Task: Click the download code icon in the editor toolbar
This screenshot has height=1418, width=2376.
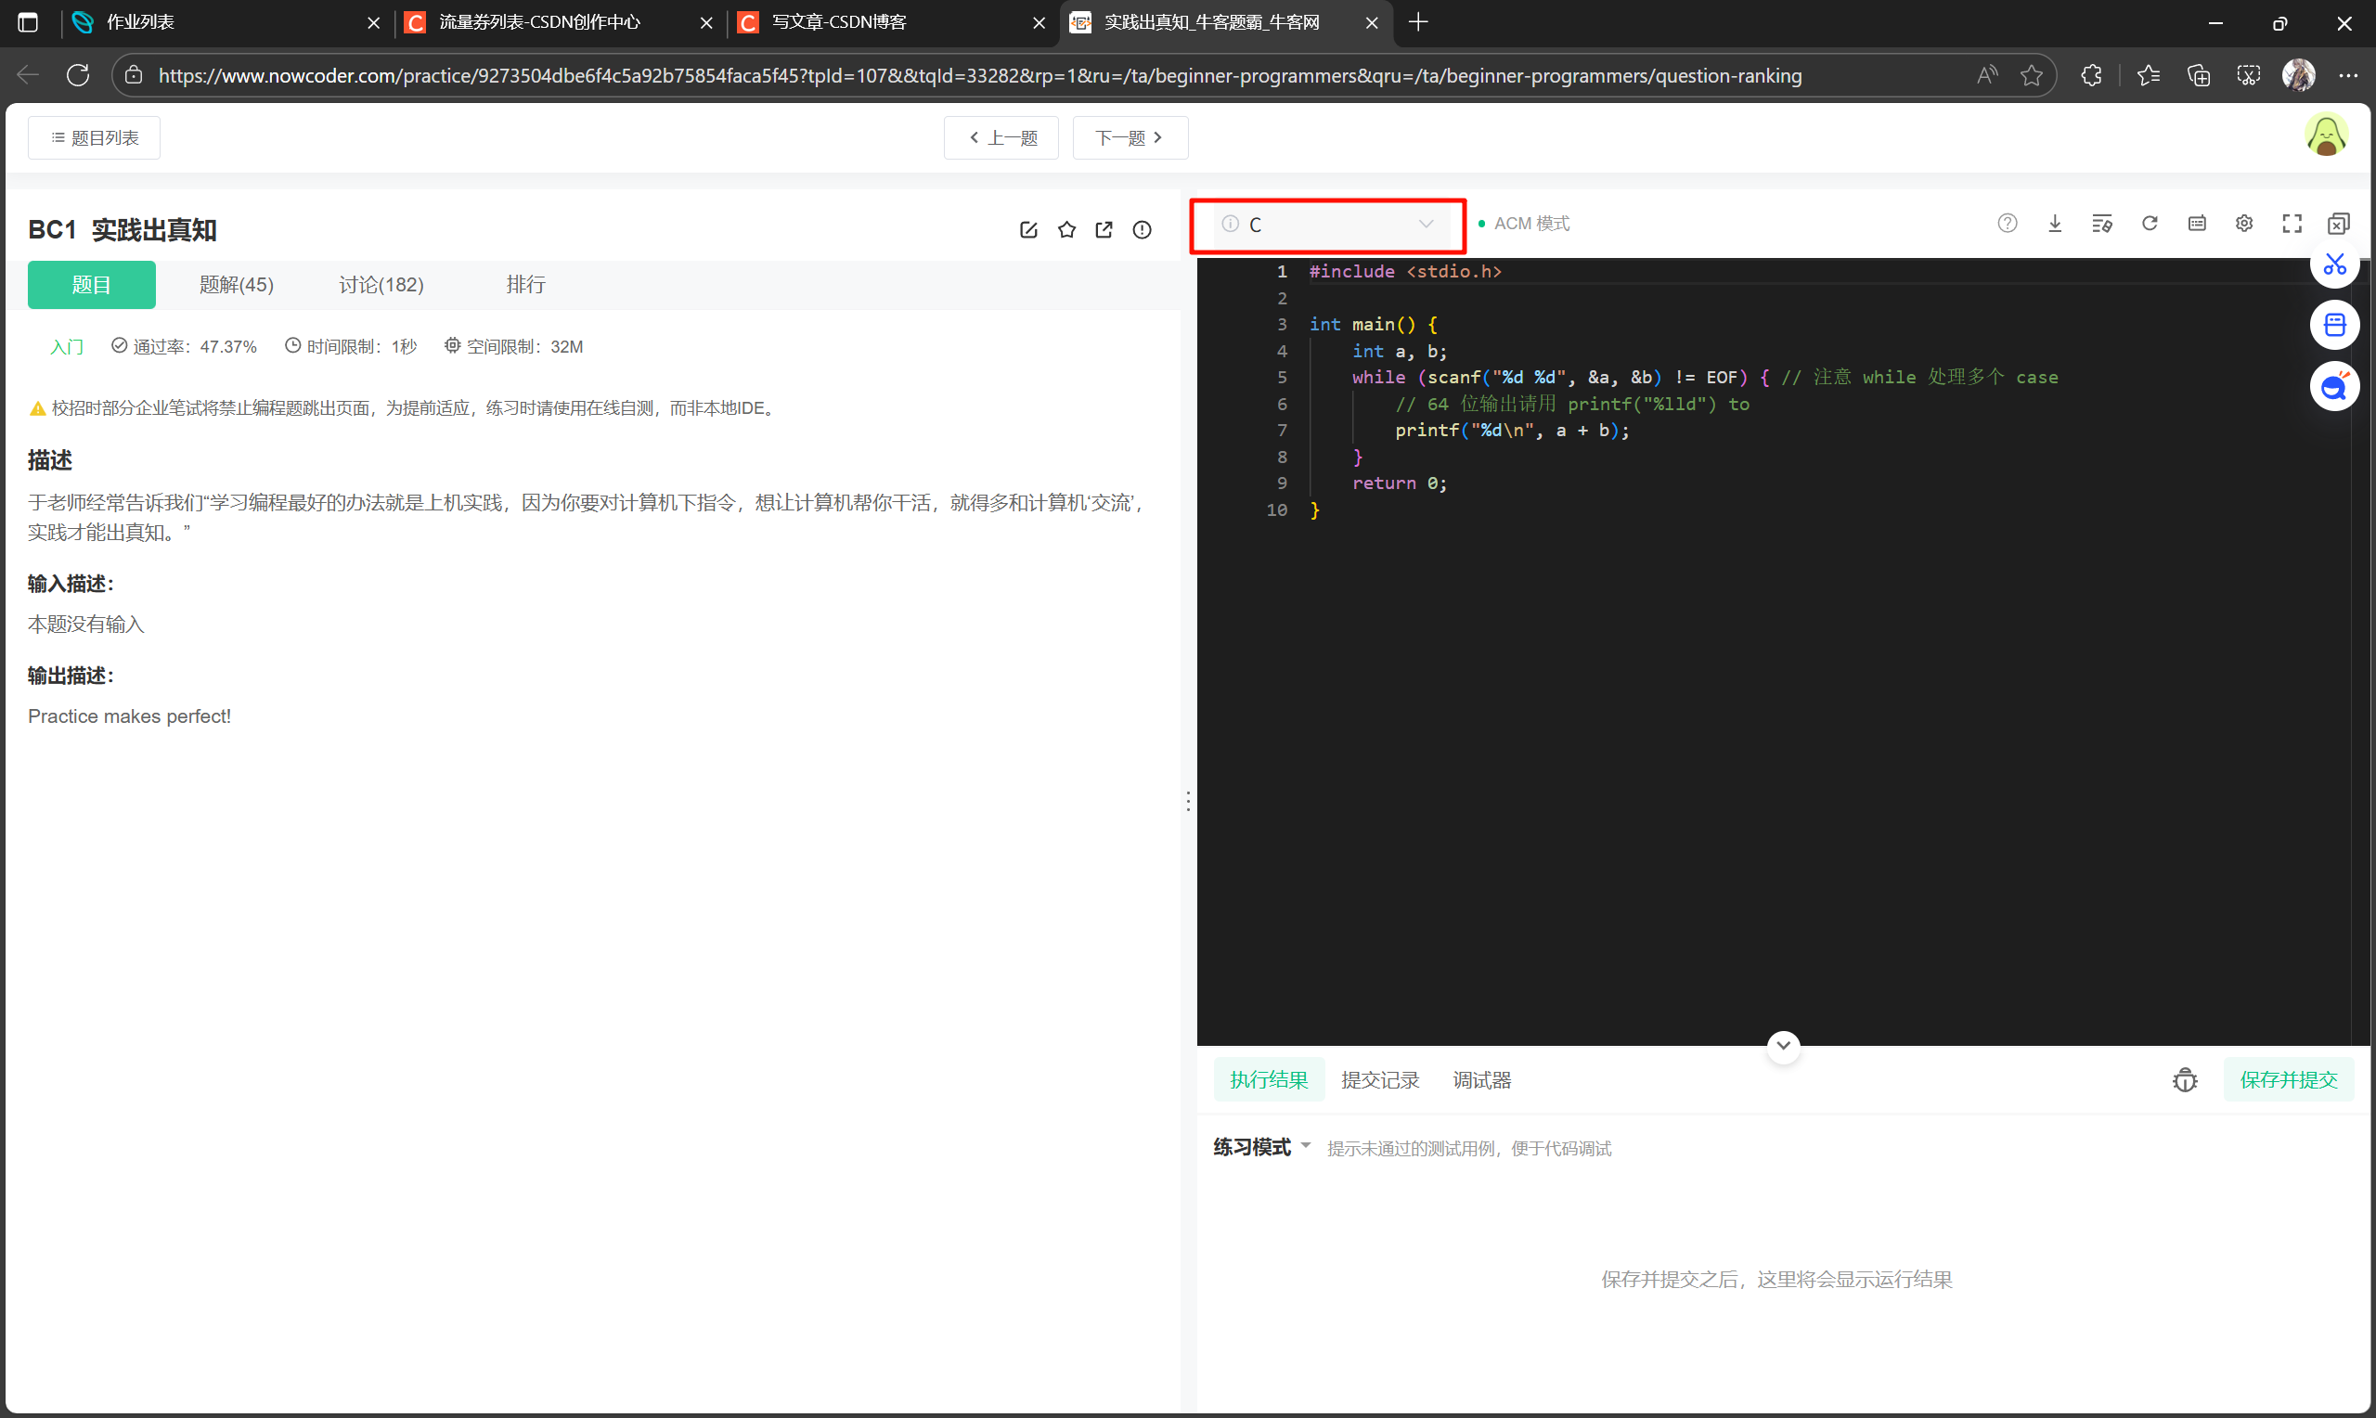Action: (2054, 224)
